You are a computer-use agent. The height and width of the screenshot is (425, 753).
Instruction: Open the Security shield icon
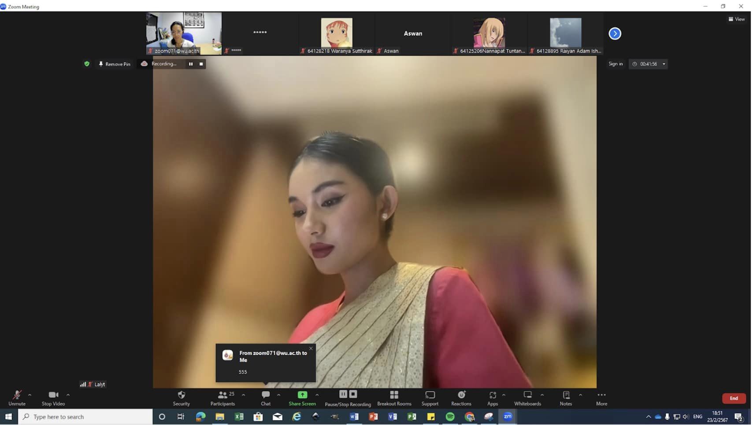(x=181, y=395)
